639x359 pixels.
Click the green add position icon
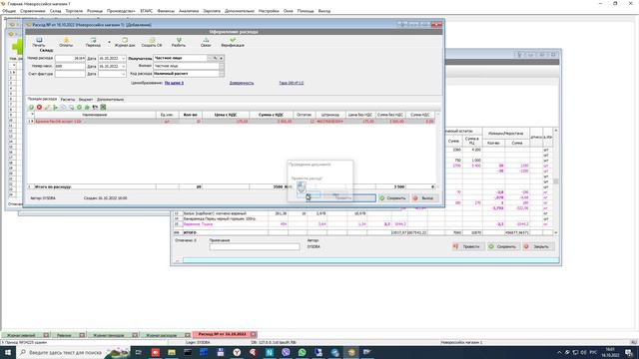(31, 107)
